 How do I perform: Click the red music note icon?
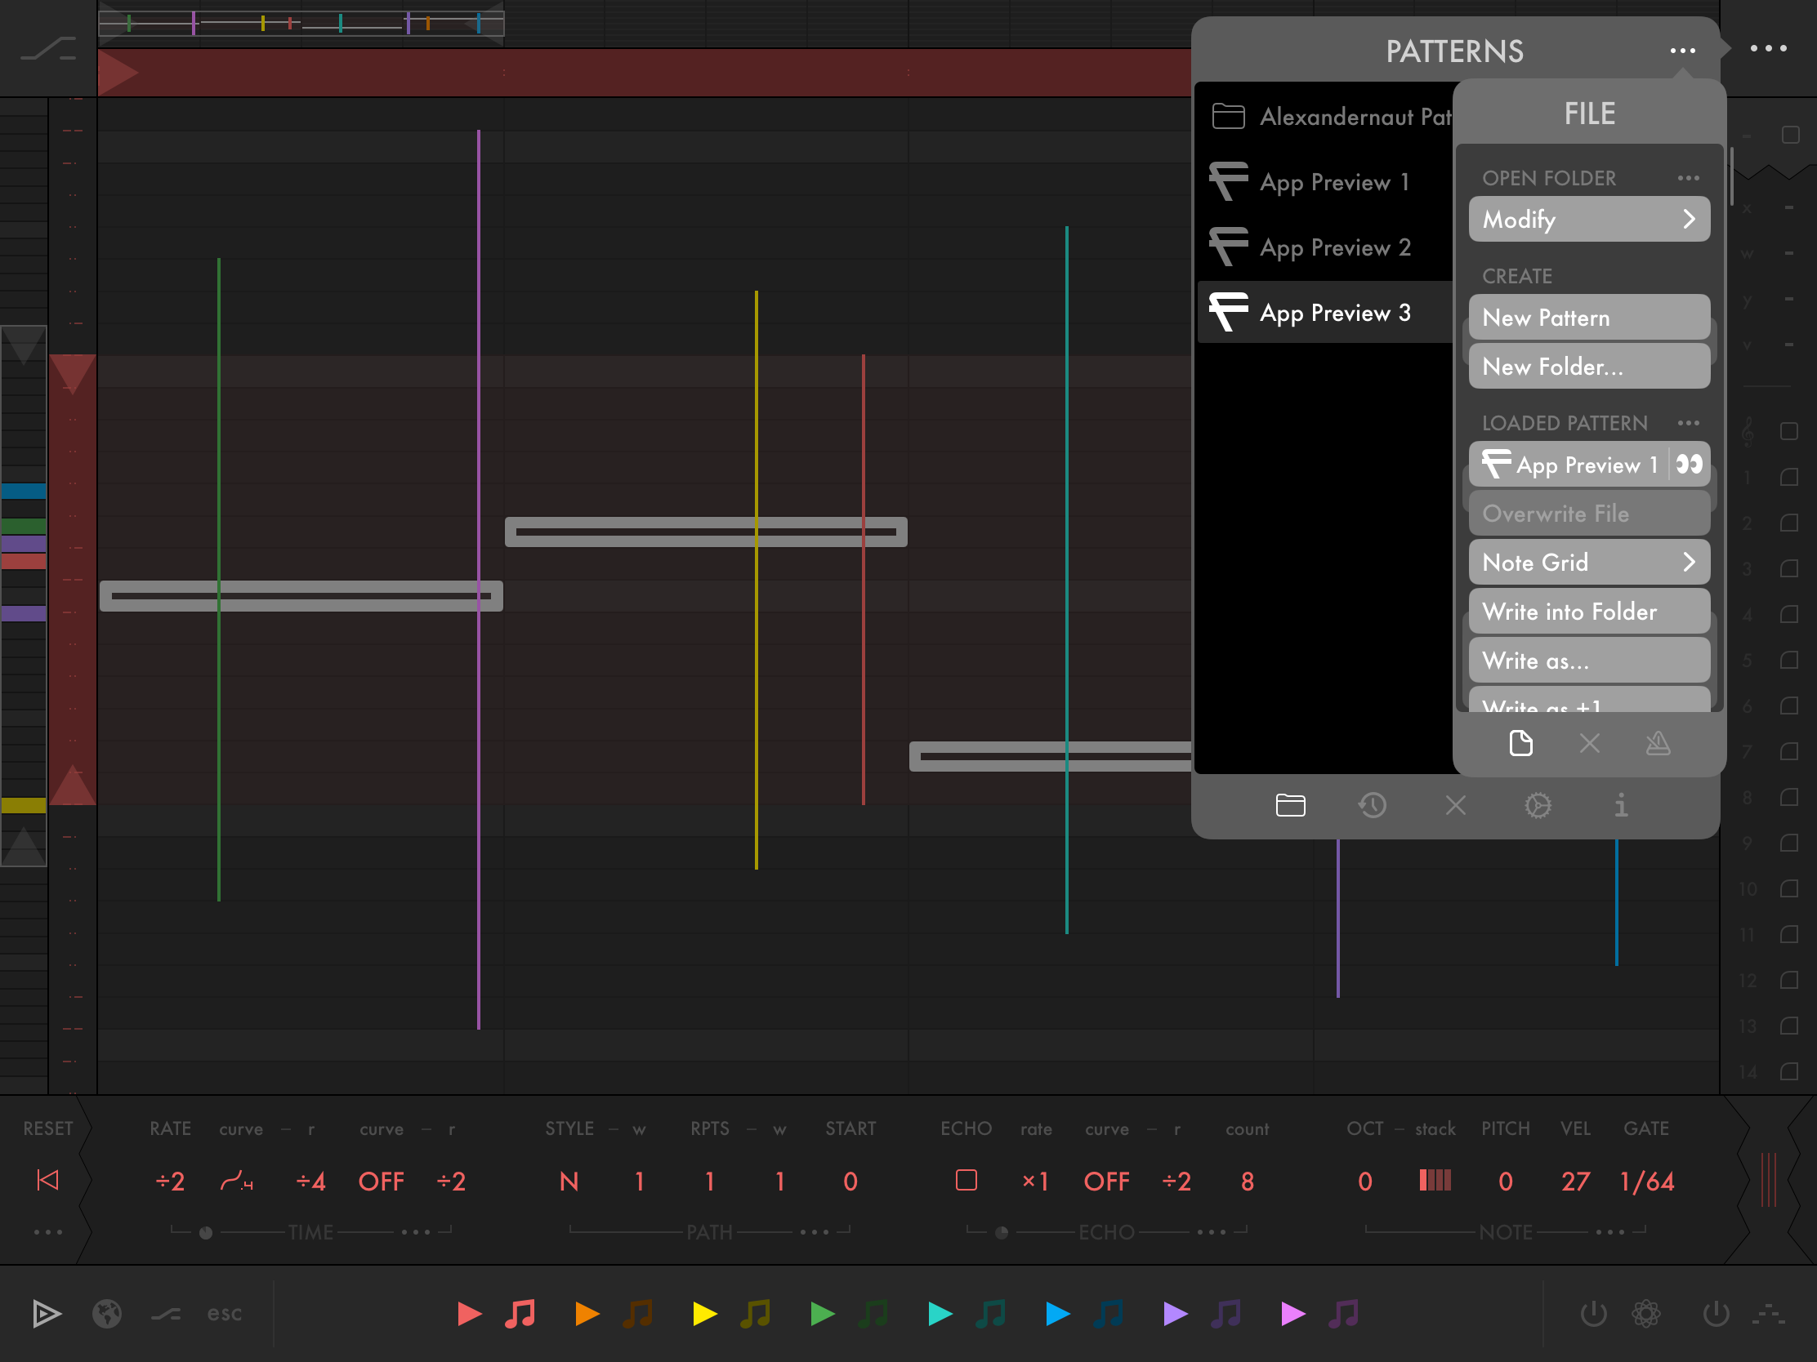click(520, 1314)
